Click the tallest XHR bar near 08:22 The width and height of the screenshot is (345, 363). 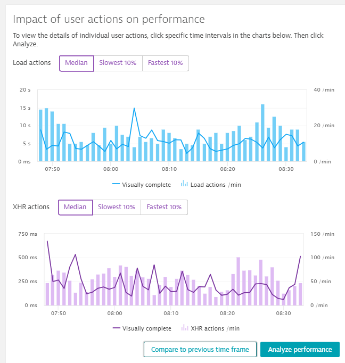tap(238, 282)
